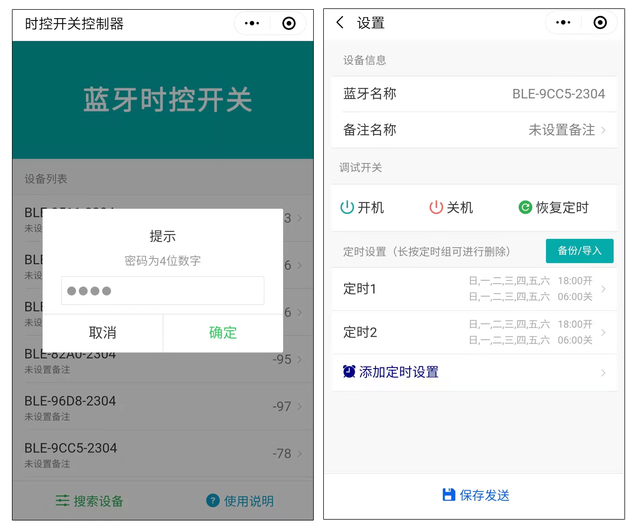The width and height of the screenshot is (637, 528).
Task: Expand the 定时2 timer group
Action: (604, 333)
